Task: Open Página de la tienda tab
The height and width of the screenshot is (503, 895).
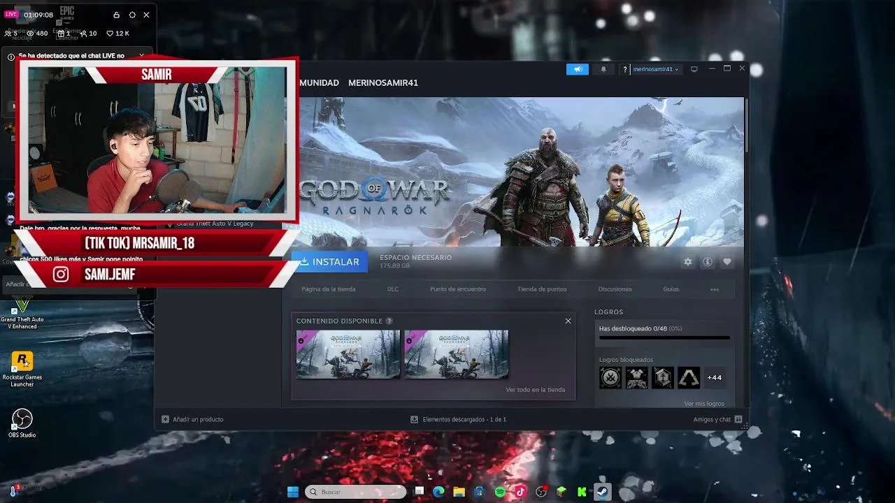Action: pyautogui.click(x=328, y=289)
